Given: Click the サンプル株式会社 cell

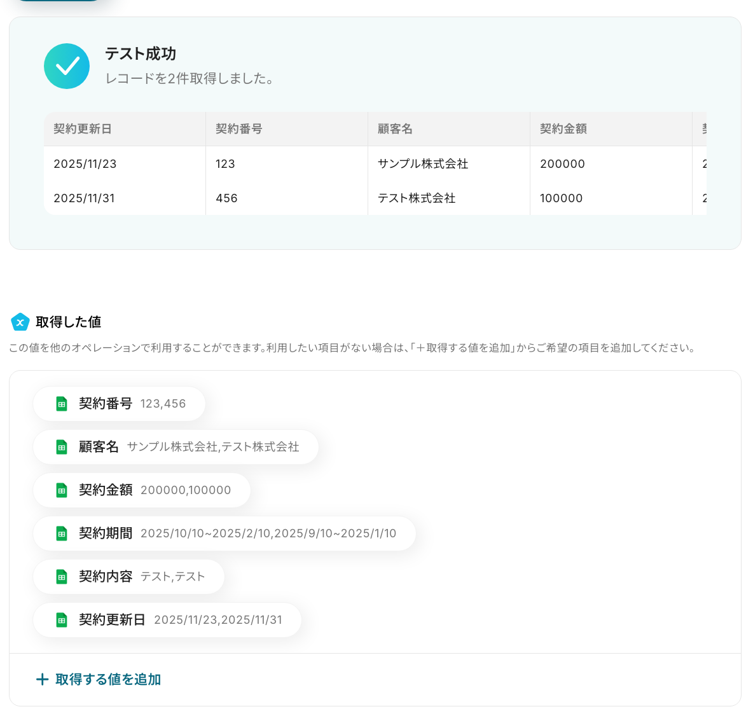Looking at the screenshot, I should 449,164.
